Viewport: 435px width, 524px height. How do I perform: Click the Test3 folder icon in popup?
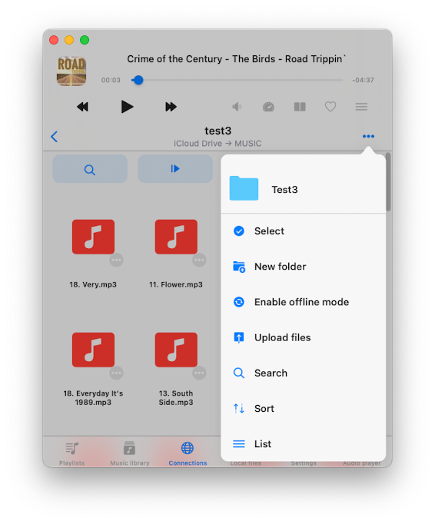pyautogui.click(x=244, y=188)
